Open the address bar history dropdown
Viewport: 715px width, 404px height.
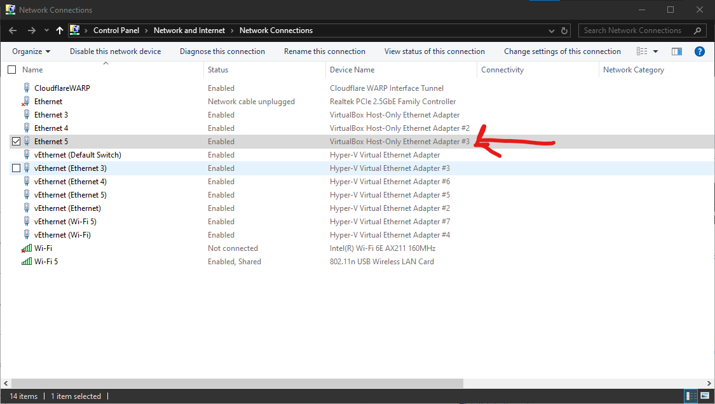click(551, 30)
